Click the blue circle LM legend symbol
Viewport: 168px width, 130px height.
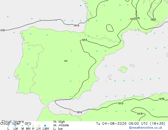[15, 125]
